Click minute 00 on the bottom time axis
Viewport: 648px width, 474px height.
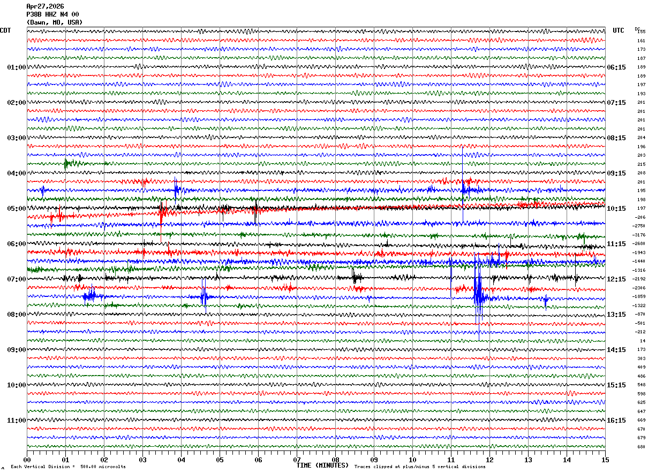tap(27, 460)
